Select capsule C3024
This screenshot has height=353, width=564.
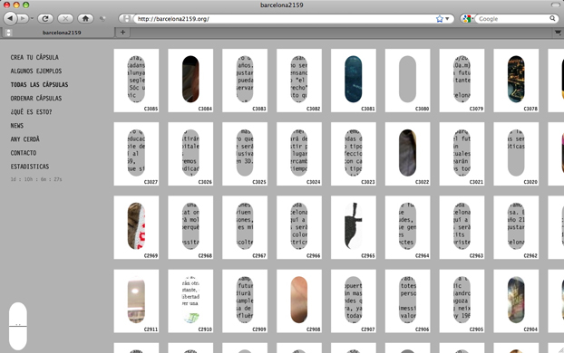pos(299,154)
